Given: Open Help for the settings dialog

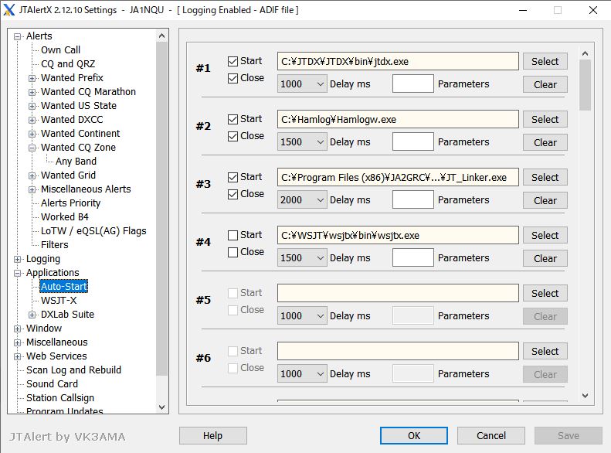Looking at the screenshot, I should [x=212, y=436].
